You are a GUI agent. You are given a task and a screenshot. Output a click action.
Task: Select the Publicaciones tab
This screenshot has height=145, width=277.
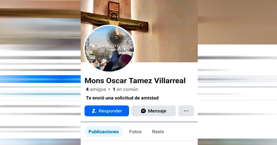point(104,132)
